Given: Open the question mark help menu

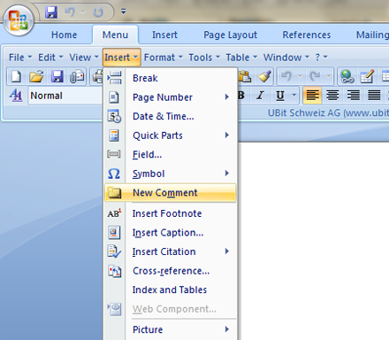Looking at the screenshot, I should (x=321, y=58).
